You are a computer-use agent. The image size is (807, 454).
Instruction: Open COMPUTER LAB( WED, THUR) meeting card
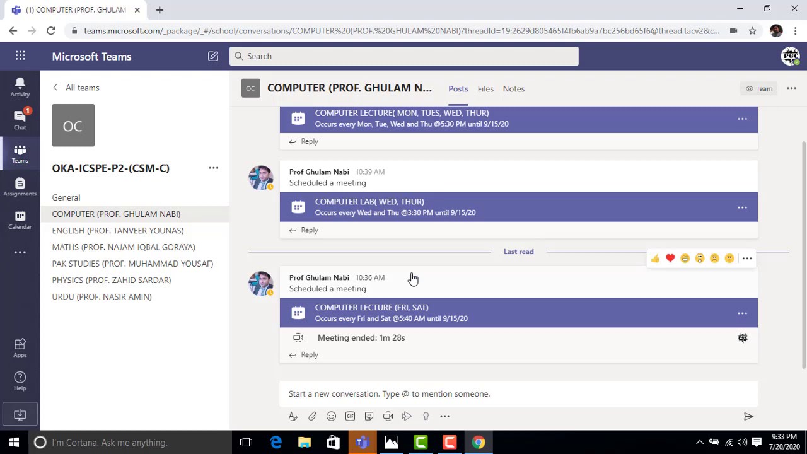click(x=519, y=207)
